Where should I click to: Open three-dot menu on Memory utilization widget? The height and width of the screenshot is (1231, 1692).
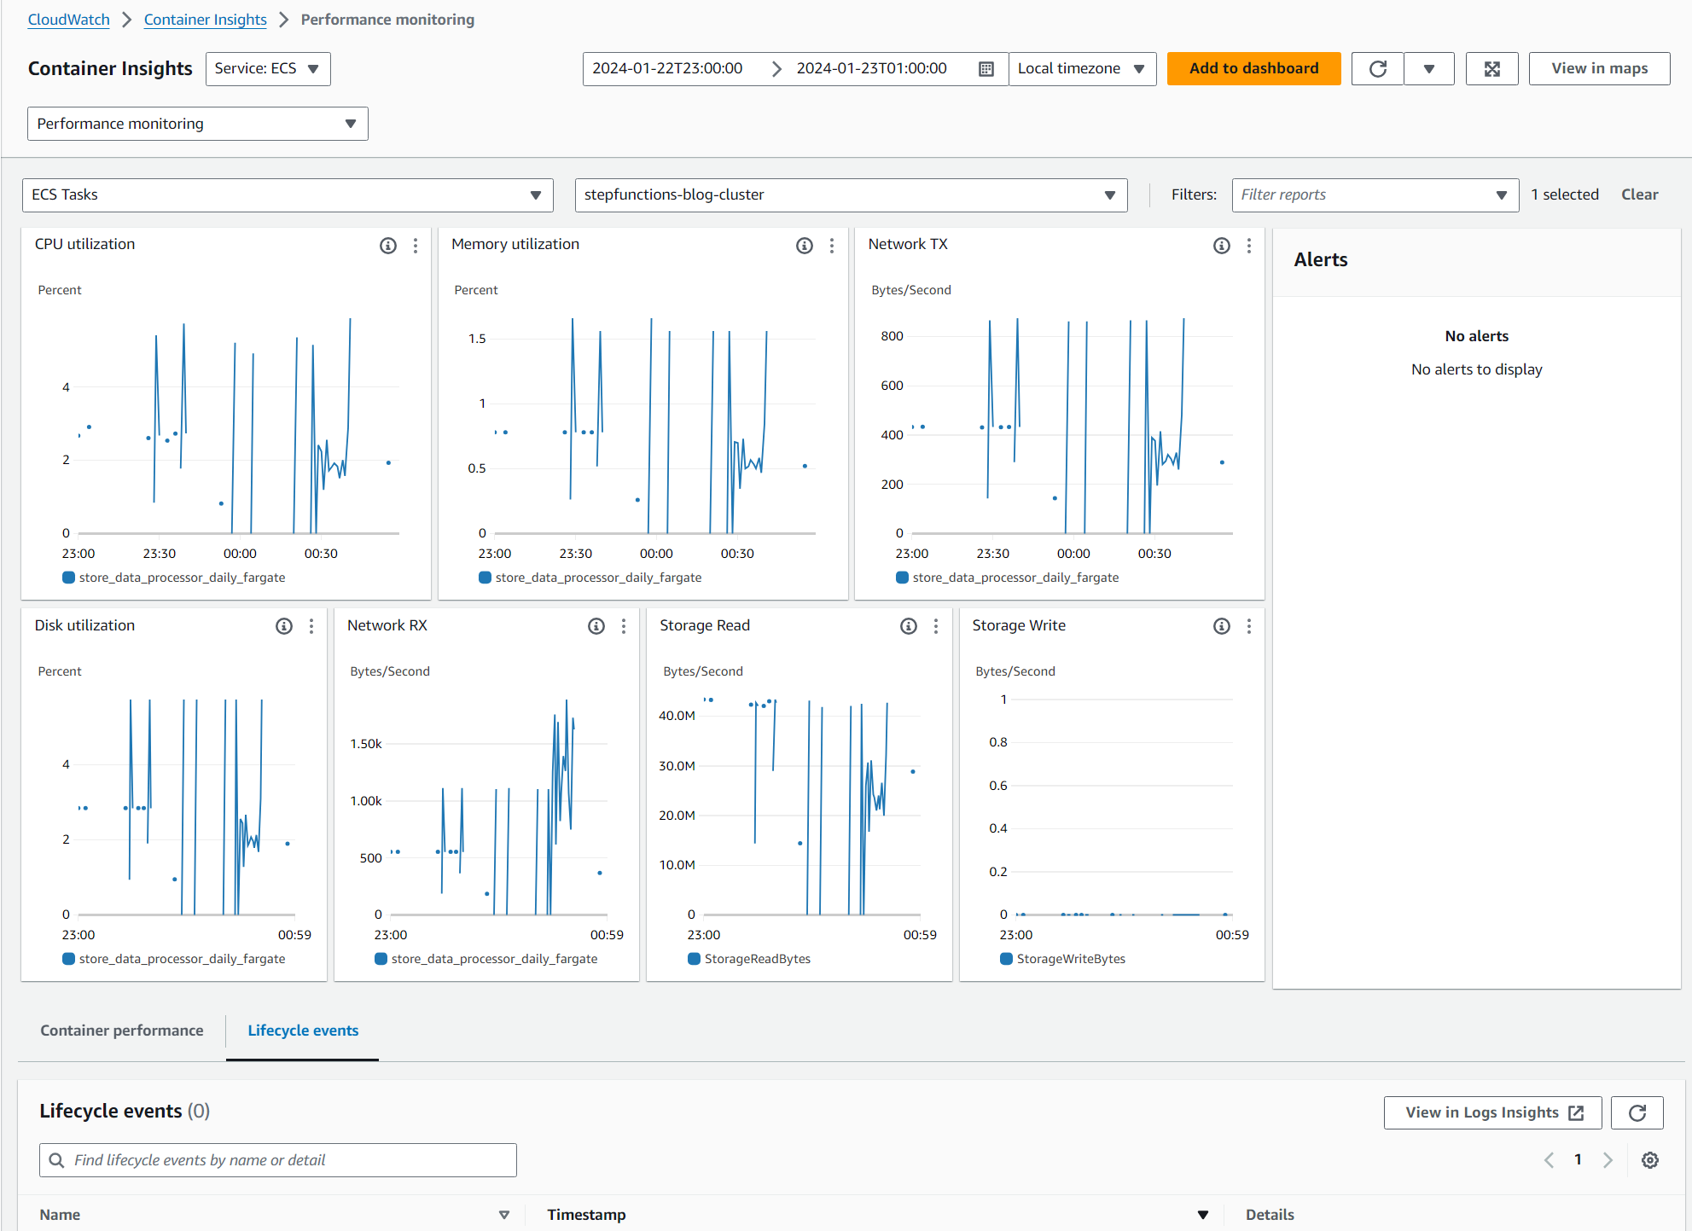[x=832, y=246]
